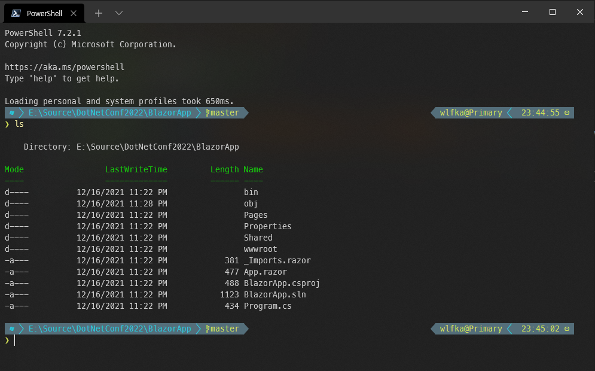This screenshot has height=371, width=595.
Task: Open a new terminal tab
Action: tap(99, 13)
